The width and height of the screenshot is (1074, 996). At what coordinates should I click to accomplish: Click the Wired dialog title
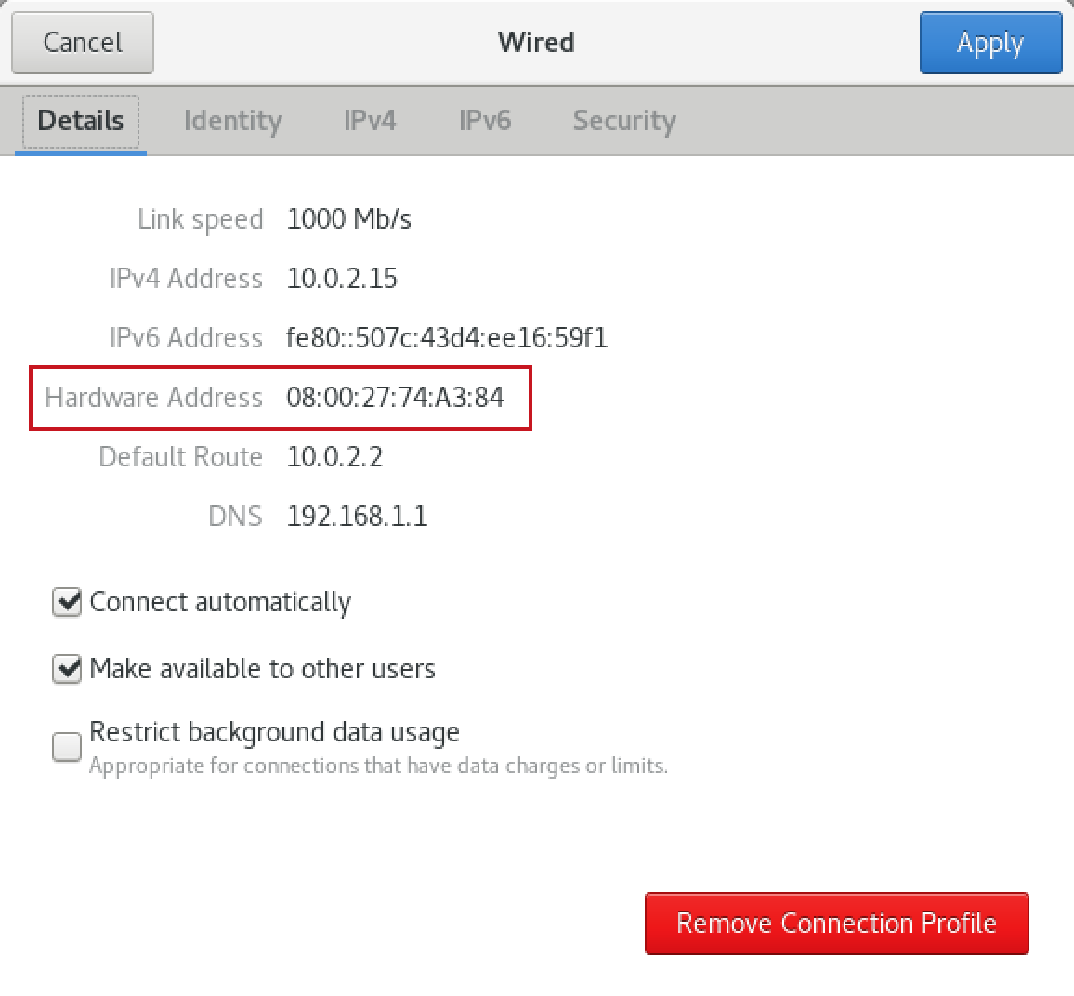[536, 43]
